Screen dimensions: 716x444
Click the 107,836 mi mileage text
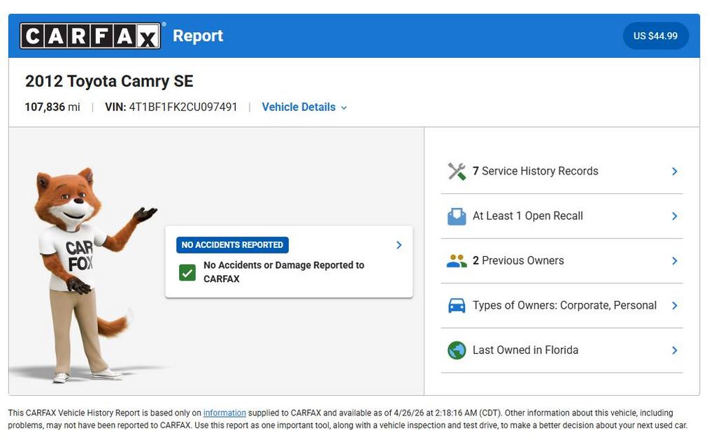click(x=52, y=107)
